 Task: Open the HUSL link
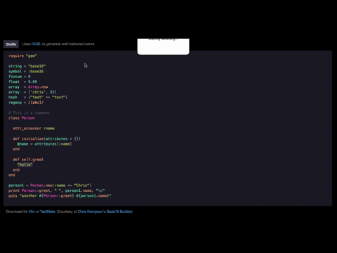point(36,44)
